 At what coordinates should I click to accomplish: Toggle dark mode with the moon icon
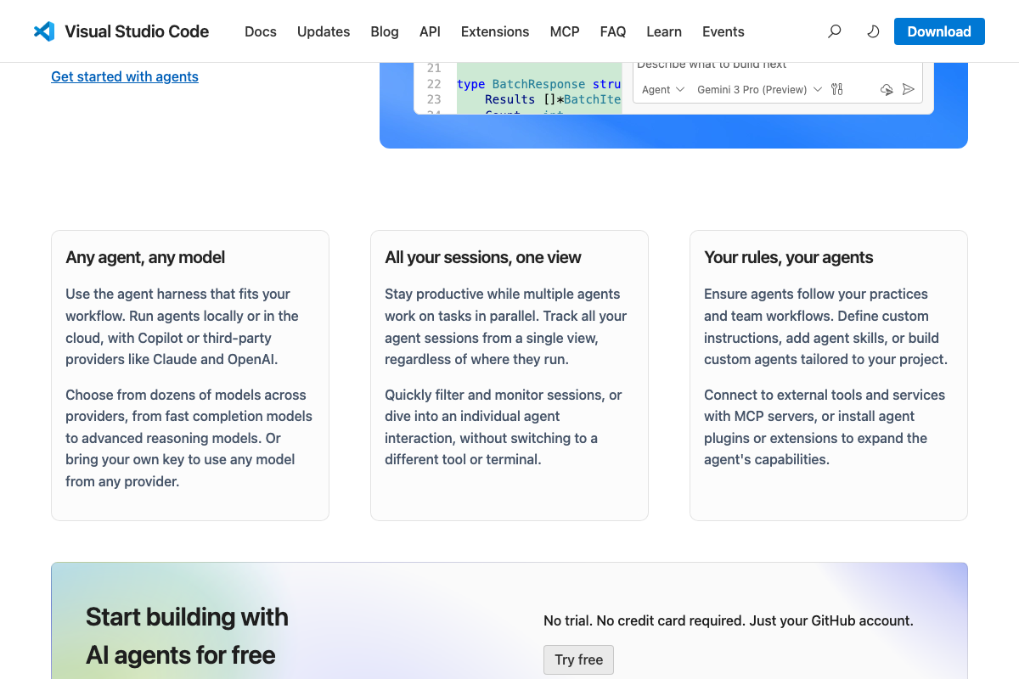[x=872, y=31]
